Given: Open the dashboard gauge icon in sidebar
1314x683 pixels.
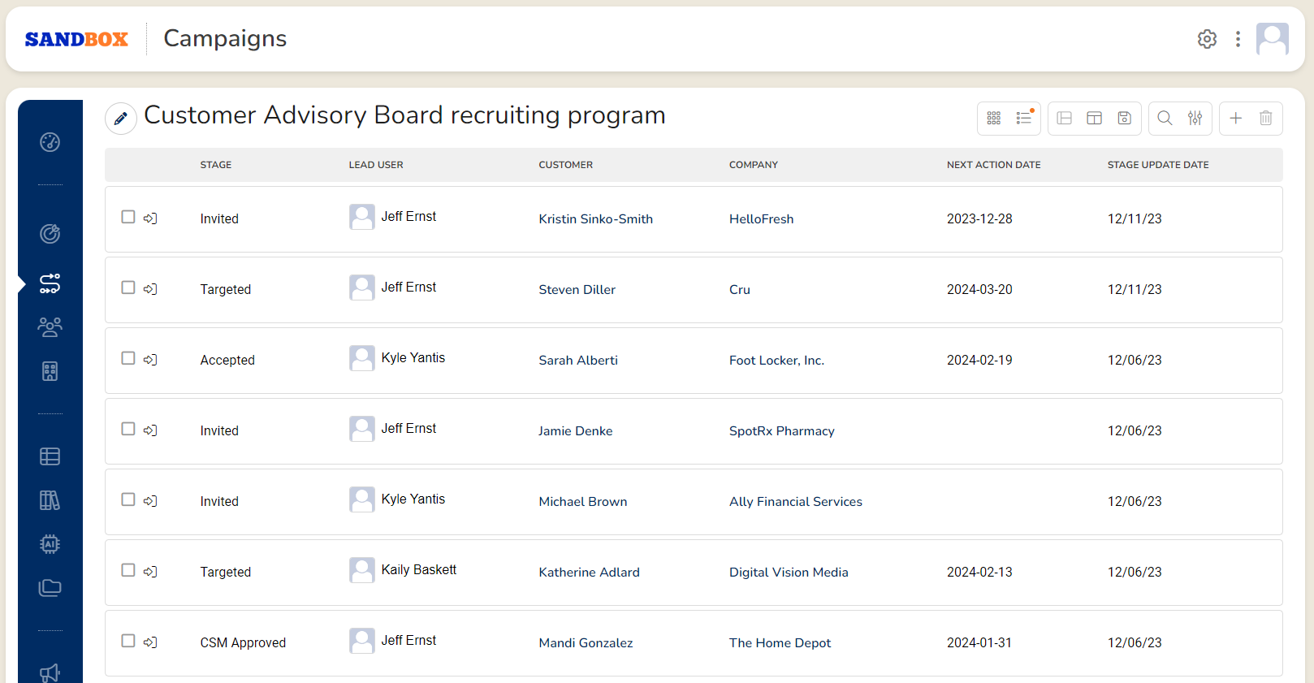Looking at the screenshot, I should 50,142.
